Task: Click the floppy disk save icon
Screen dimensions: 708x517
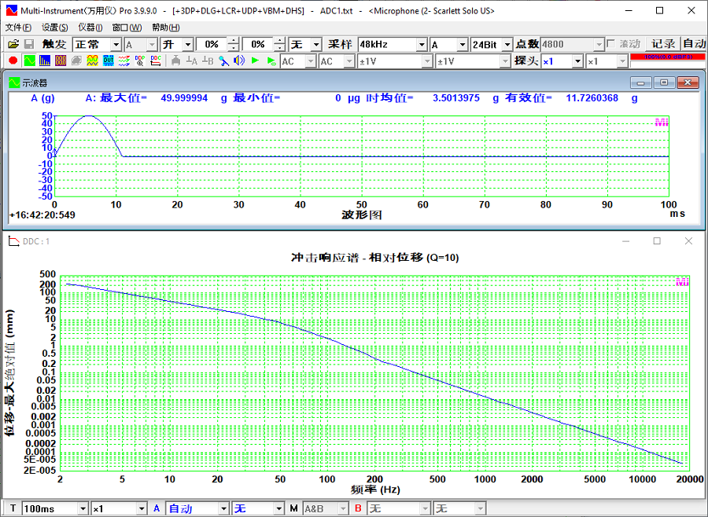Action: coord(29,44)
